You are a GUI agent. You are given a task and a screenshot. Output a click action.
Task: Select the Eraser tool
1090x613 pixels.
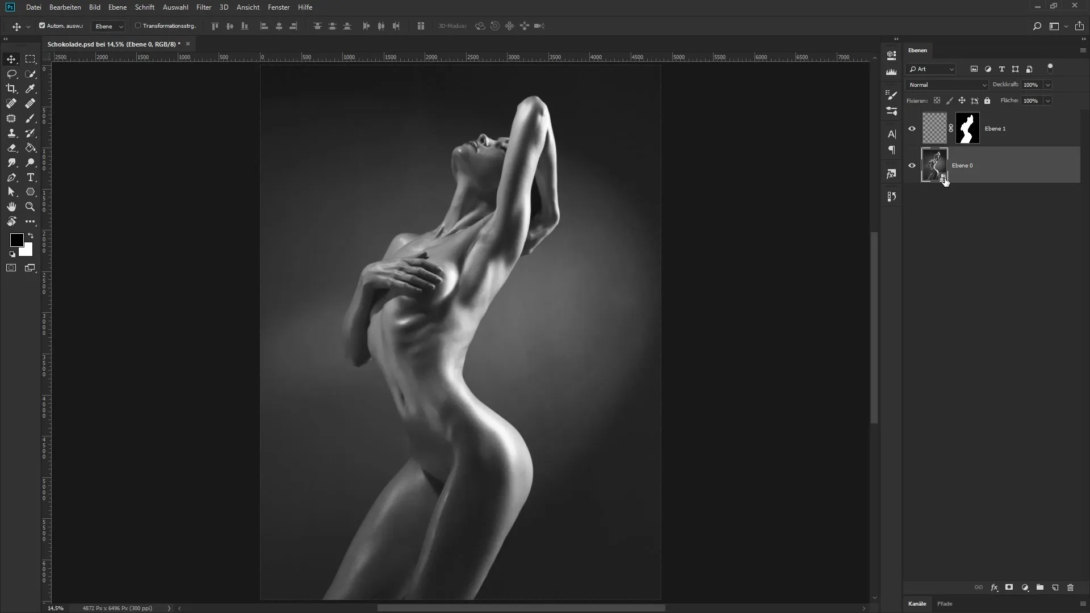(x=11, y=148)
